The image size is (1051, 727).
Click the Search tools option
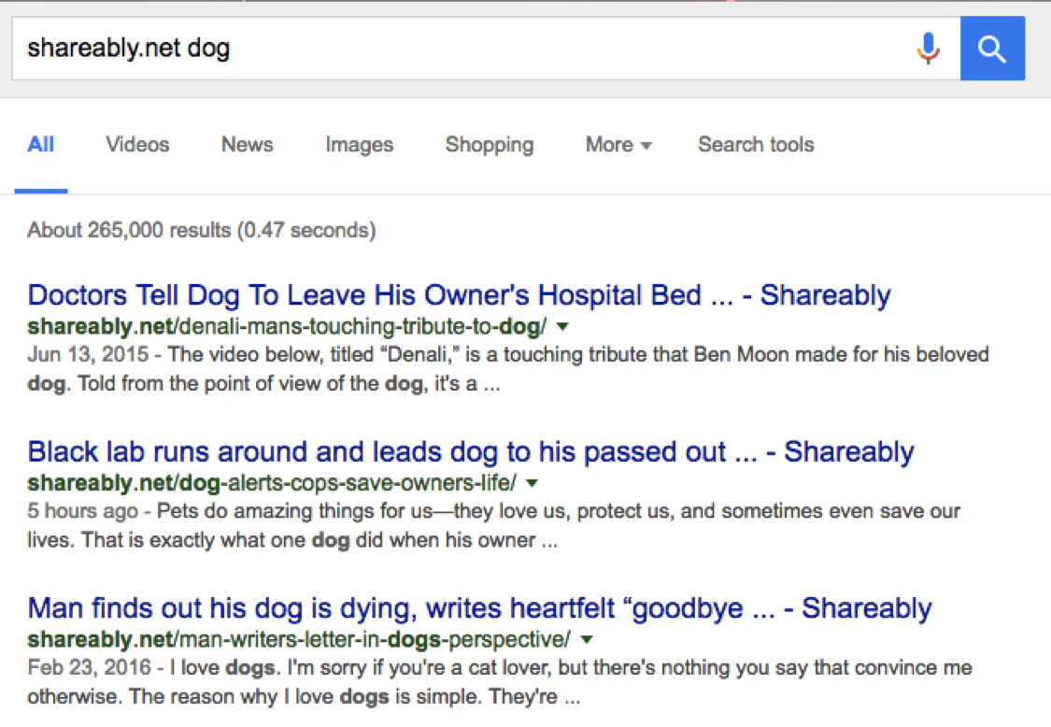[755, 145]
